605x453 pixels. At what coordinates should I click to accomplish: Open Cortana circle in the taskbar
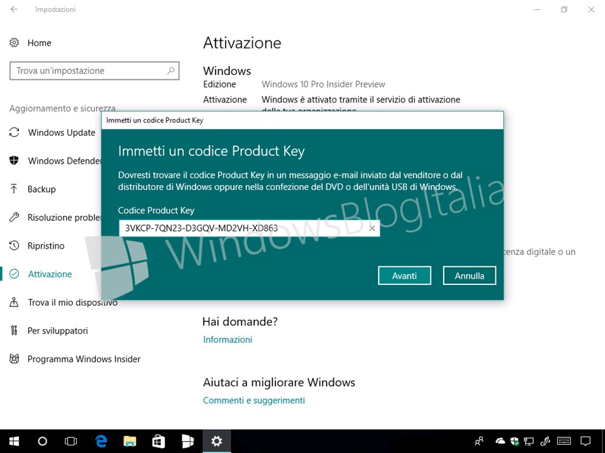tap(42, 441)
